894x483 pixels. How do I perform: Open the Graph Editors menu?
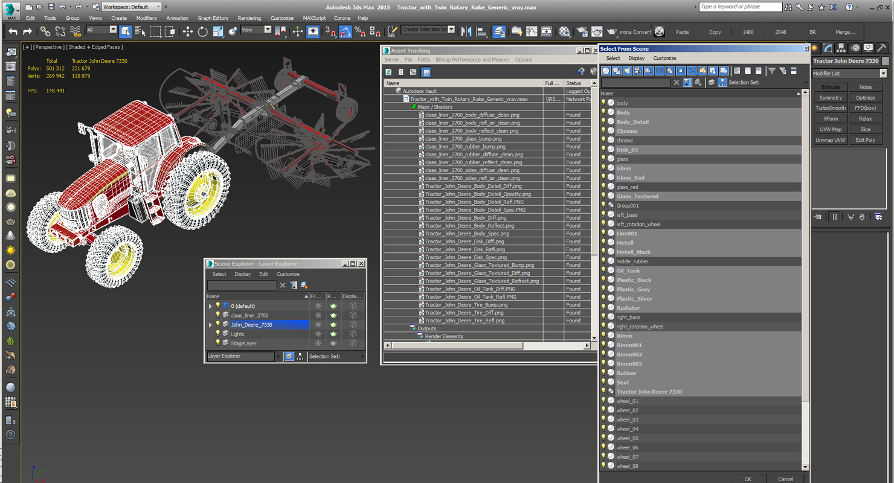coord(213,18)
